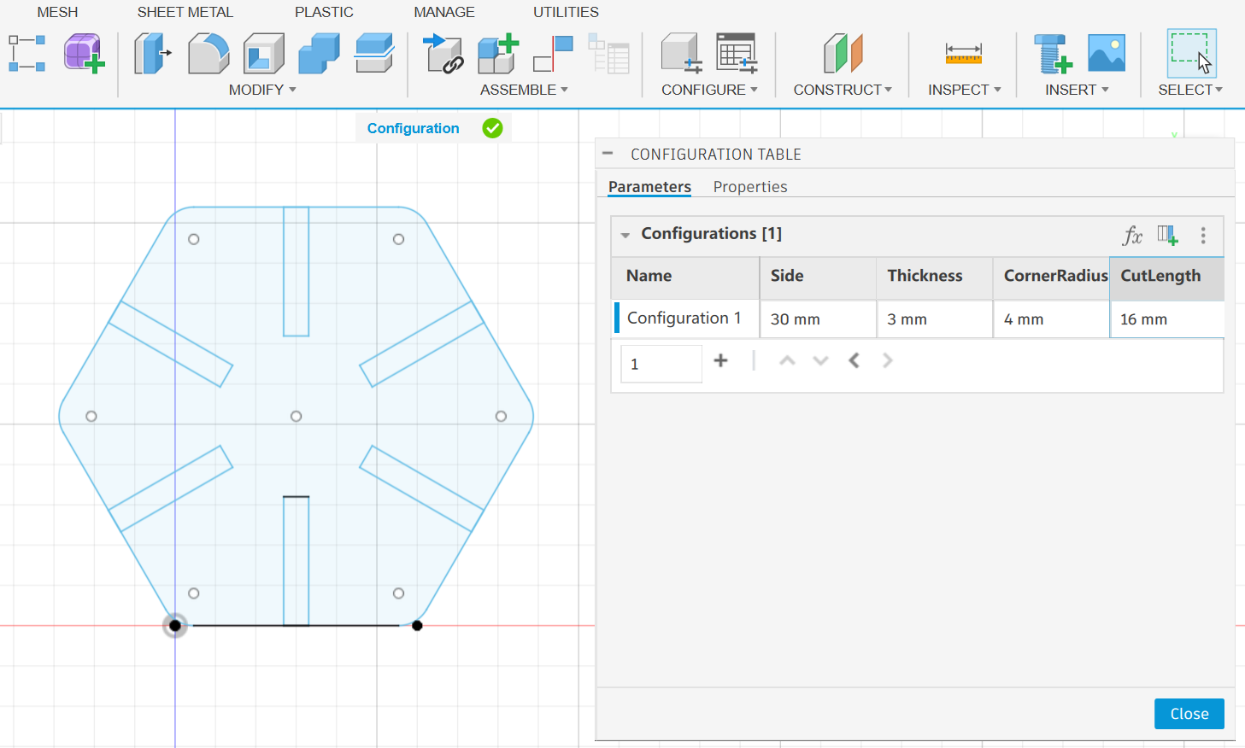Image resolution: width=1245 pixels, height=748 pixels.
Task: Click the purple Create Form icon
Action: (84, 53)
